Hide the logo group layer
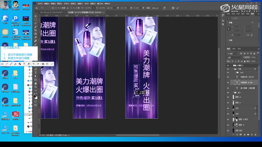 (228, 72)
